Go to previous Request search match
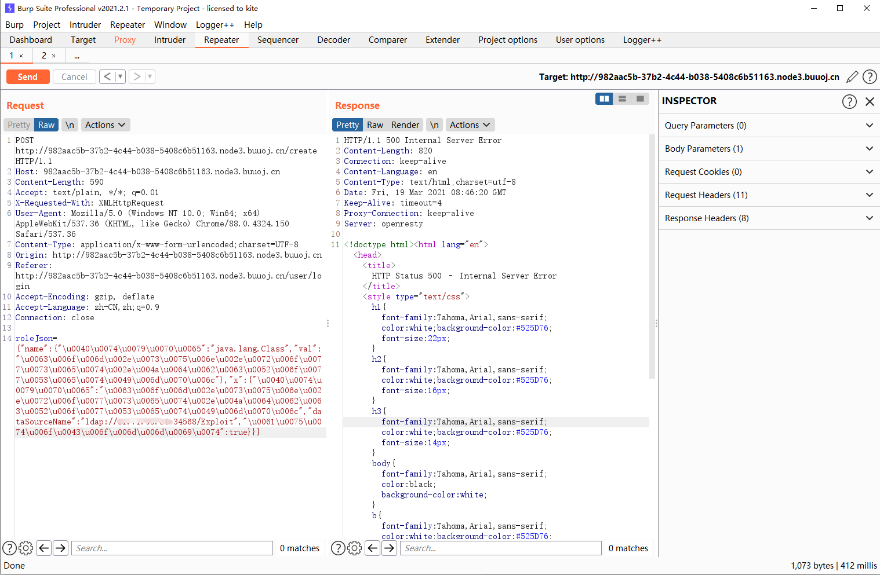Image resolution: width=880 pixels, height=575 pixels. 43,548
